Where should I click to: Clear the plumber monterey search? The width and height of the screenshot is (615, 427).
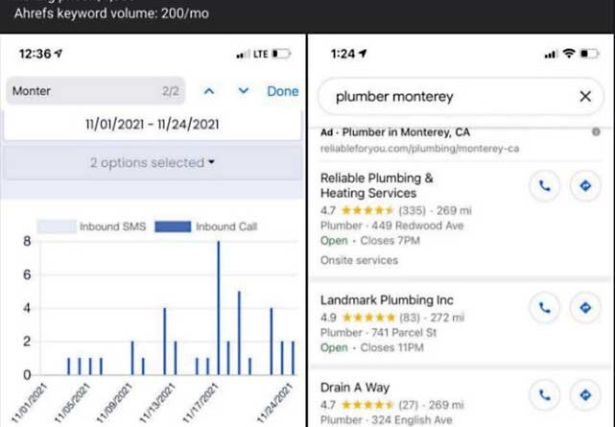(585, 96)
